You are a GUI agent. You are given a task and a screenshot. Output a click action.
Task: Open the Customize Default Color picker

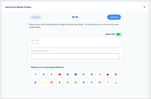tap(75, 56)
